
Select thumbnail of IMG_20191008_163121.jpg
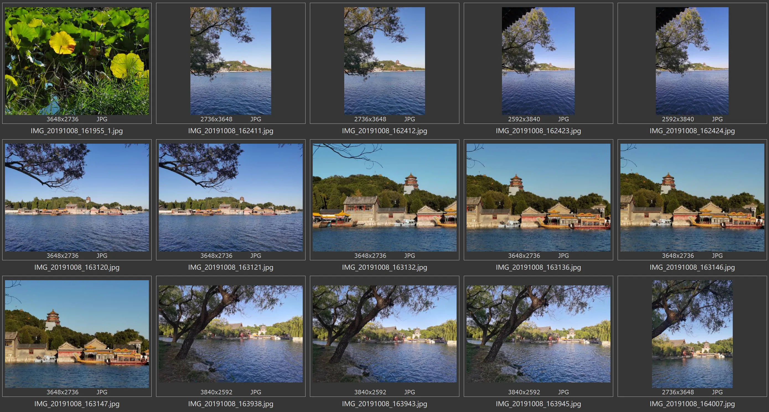[231, 198]
